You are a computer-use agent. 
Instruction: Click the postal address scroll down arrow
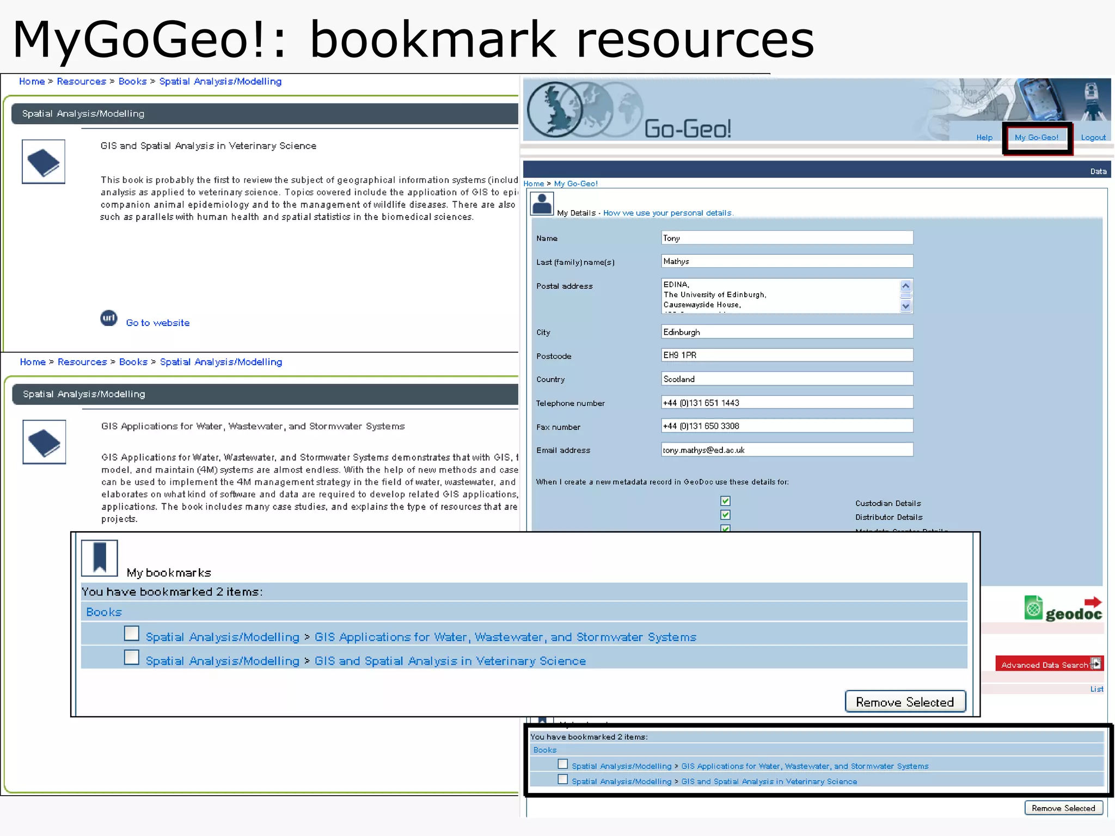pyautogui.click(x=905, y=306)
